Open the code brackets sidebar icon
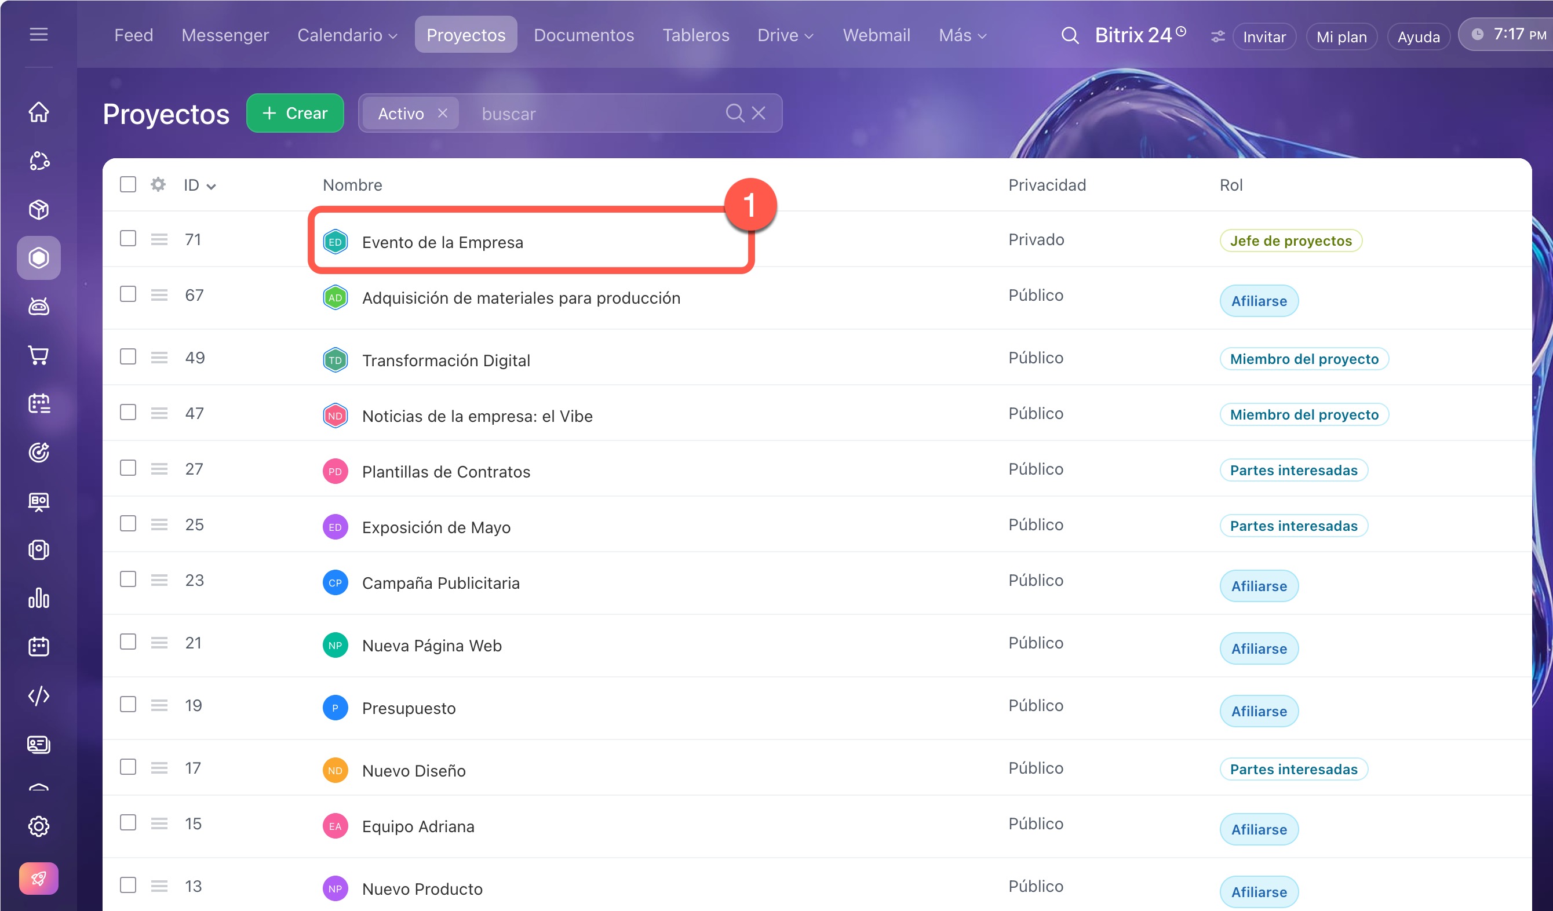This screenshot has width=1553, height=911. 39,696
